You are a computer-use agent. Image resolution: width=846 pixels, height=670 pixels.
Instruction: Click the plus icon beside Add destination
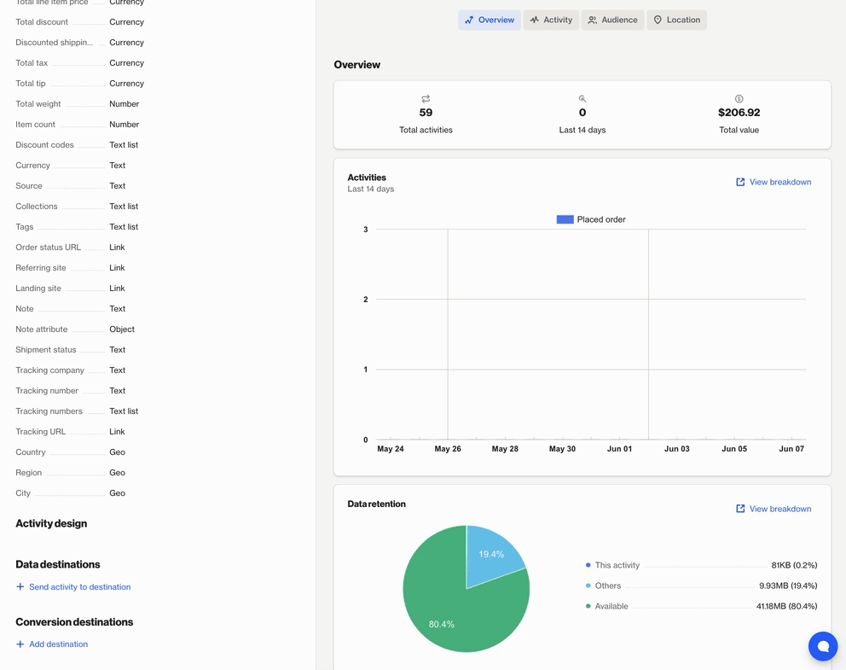(x=20, y=644)
